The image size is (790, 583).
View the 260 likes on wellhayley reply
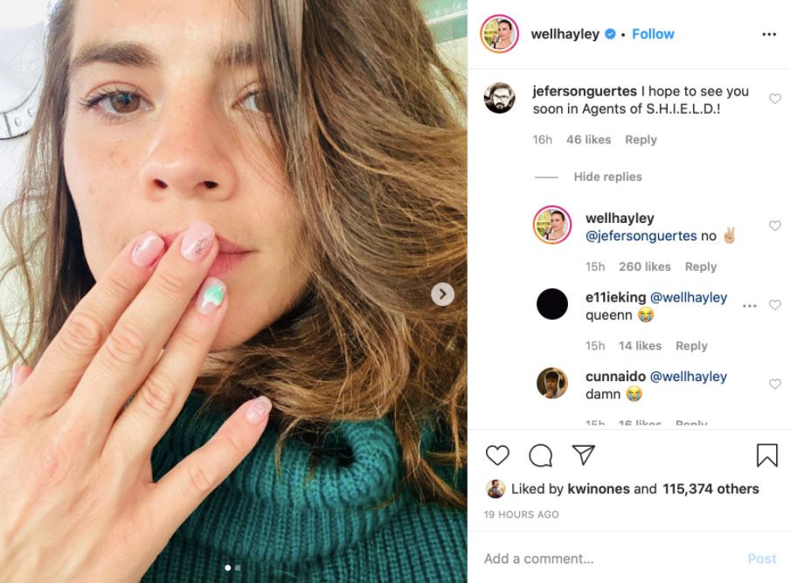(644, 267)
